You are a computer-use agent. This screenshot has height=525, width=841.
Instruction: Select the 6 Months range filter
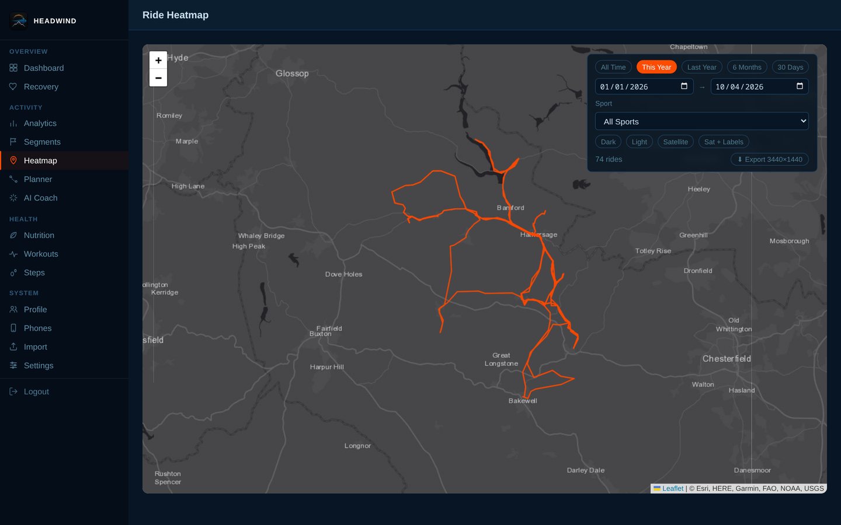click(x=747, y=67)
